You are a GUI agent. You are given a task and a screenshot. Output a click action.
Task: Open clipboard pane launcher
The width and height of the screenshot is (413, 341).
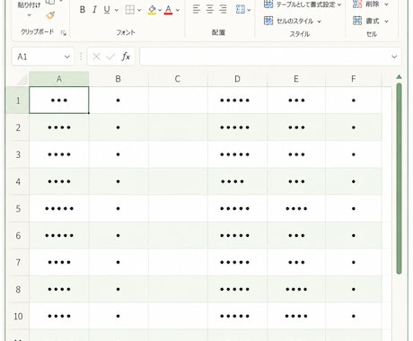pyautogui.click(x=64, y=33)
